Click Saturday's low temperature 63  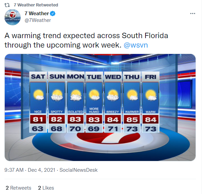(x=39, y=129)
